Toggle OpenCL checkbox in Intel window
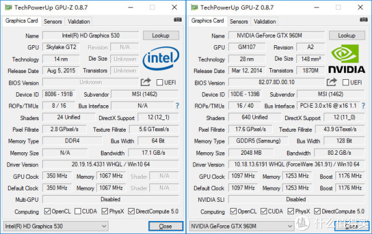Viewport: 372px width, 234px height. (x=48, y=211)
